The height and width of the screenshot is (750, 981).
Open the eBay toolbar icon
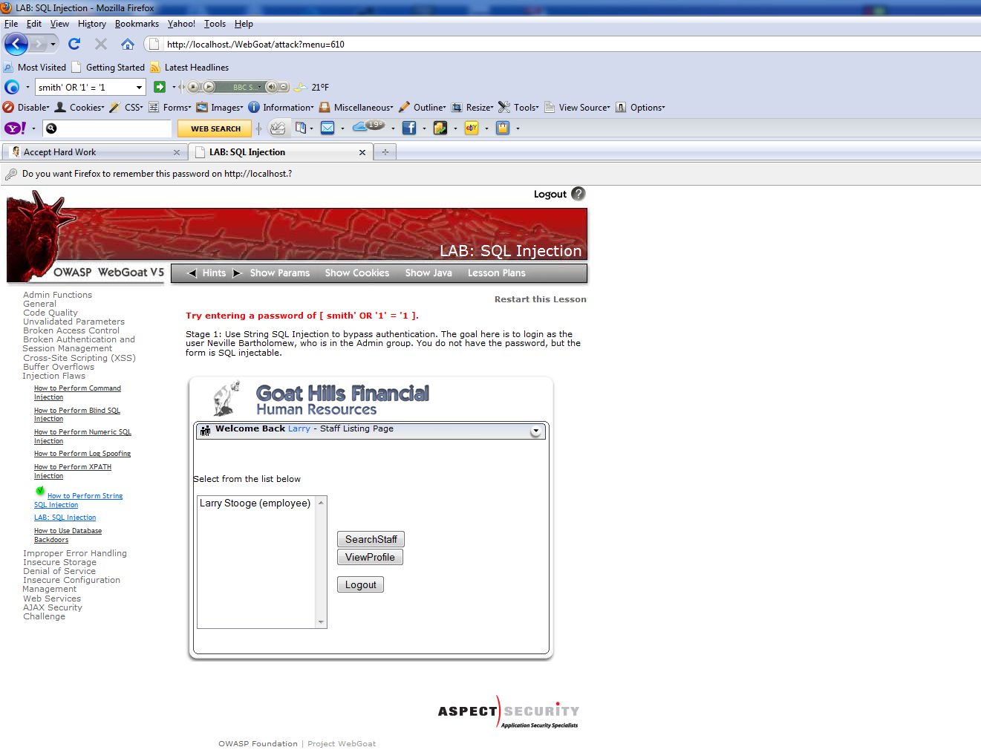coord(472,128)
